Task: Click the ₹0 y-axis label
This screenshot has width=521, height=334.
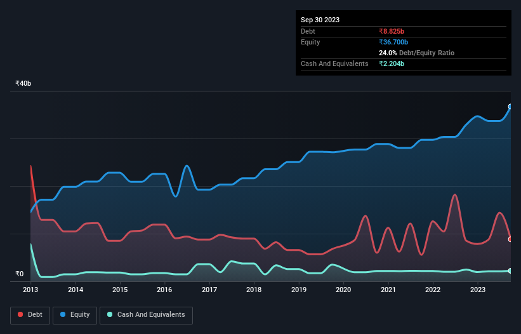Action: (20, 274)
